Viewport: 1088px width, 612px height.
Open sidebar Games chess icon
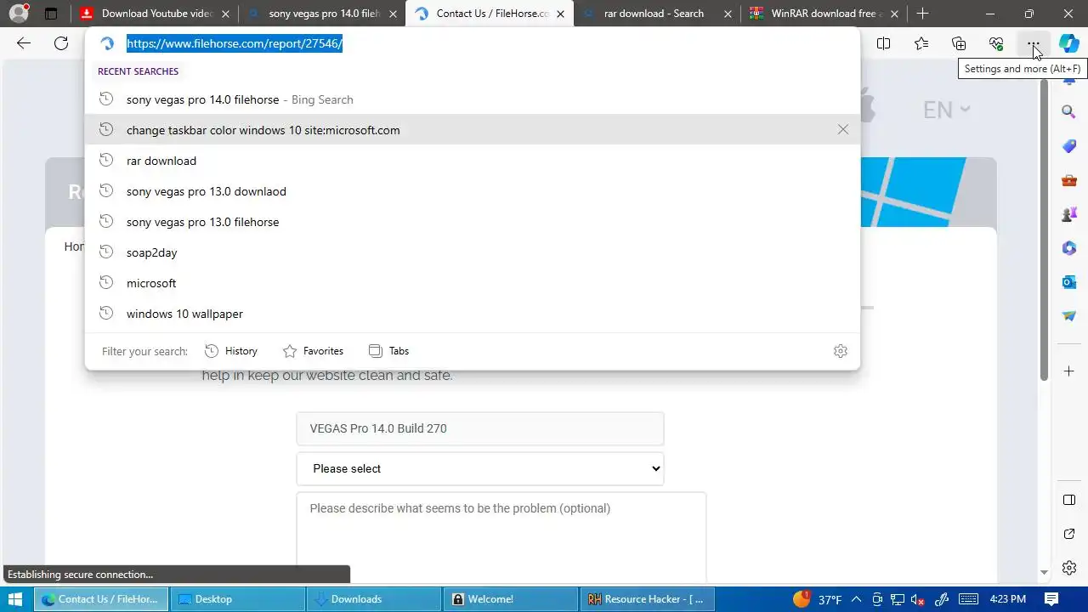click(x=1069, y=214)
